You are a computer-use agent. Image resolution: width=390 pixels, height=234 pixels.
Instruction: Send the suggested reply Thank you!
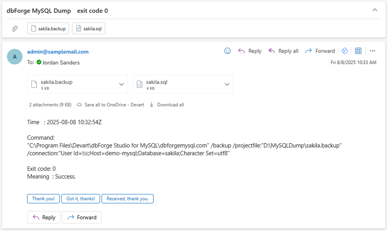(43, 198)
